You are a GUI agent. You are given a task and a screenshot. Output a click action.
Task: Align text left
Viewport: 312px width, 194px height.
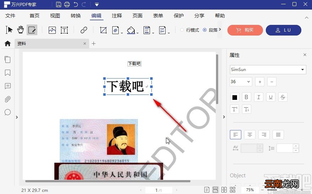[x=236, y=135]
